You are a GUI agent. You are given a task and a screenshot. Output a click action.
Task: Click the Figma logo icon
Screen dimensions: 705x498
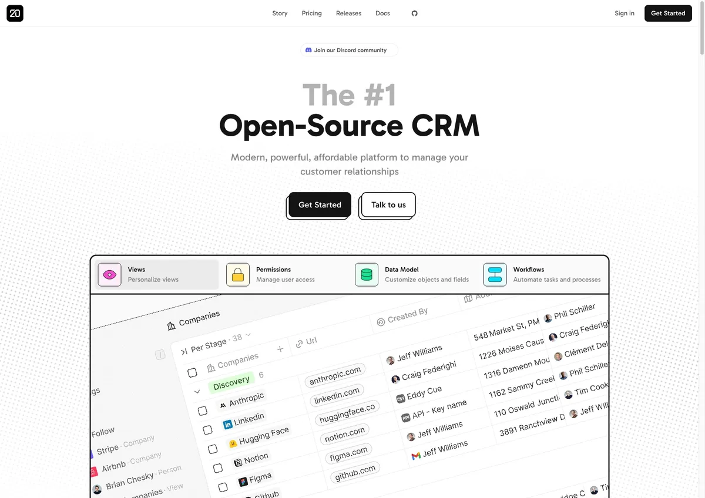pyautogui.click(x=243, y=482)
